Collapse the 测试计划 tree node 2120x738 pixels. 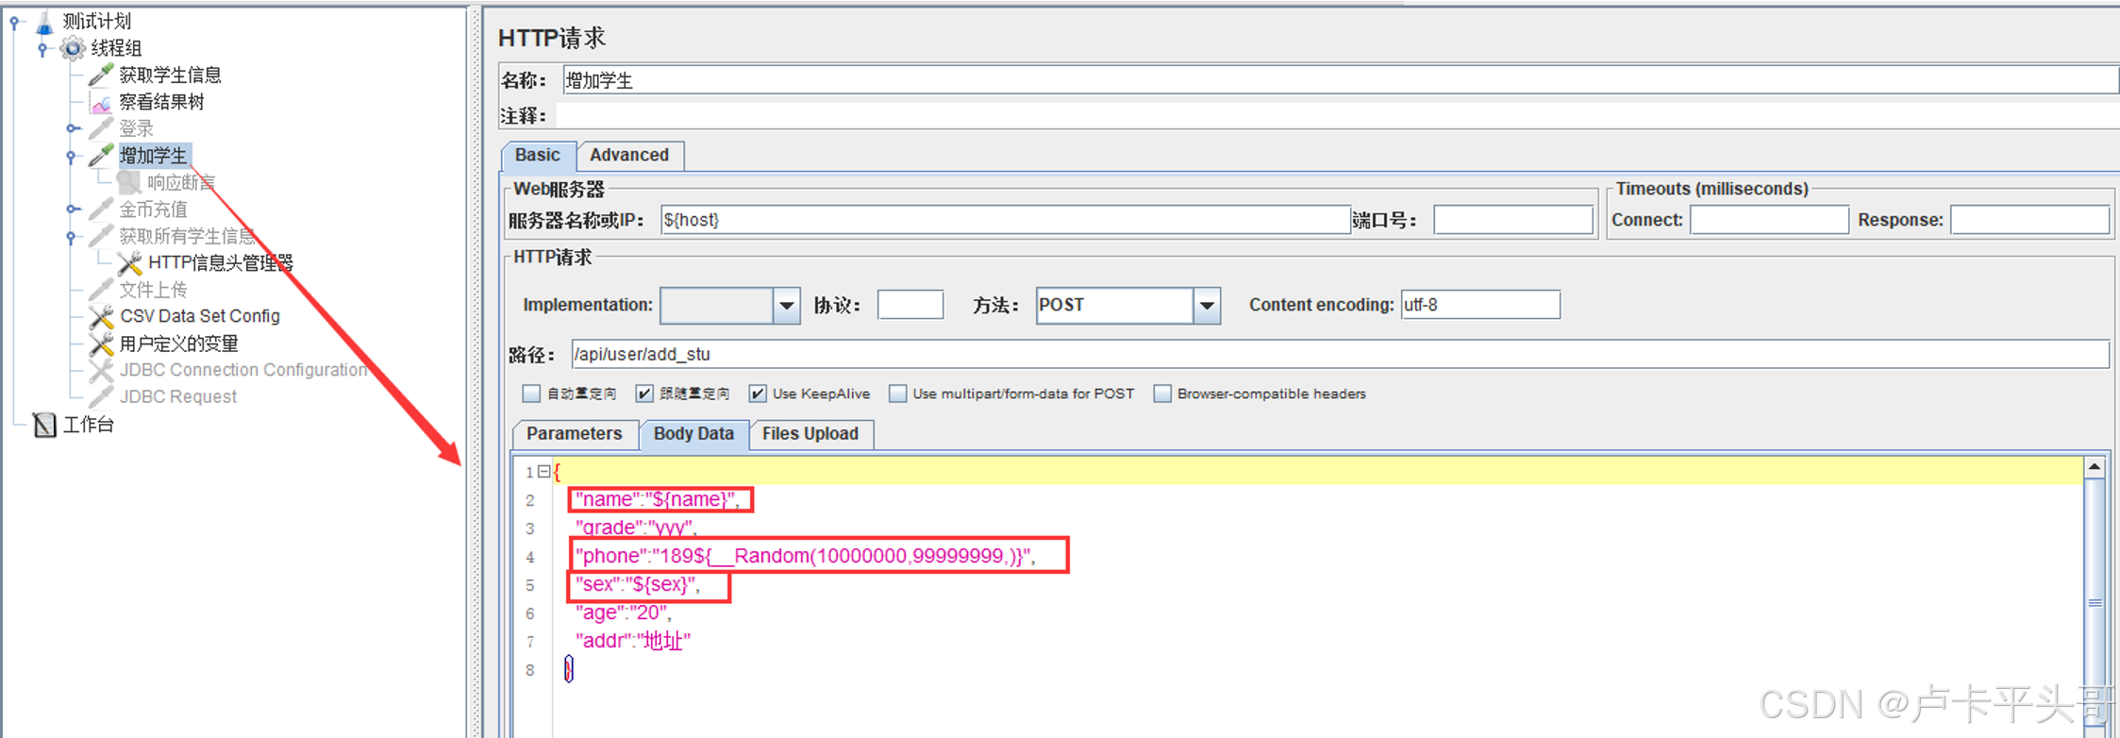tap(14, 21)
